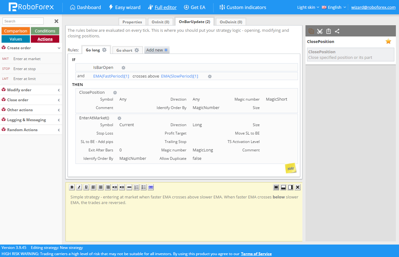Click the share icon in right panel
The image size is (399, 257).
[337, 31]
